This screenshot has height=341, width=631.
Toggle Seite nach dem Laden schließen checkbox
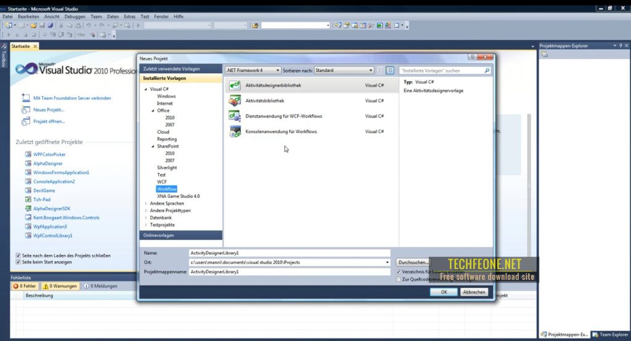click(x=18, y=255)
